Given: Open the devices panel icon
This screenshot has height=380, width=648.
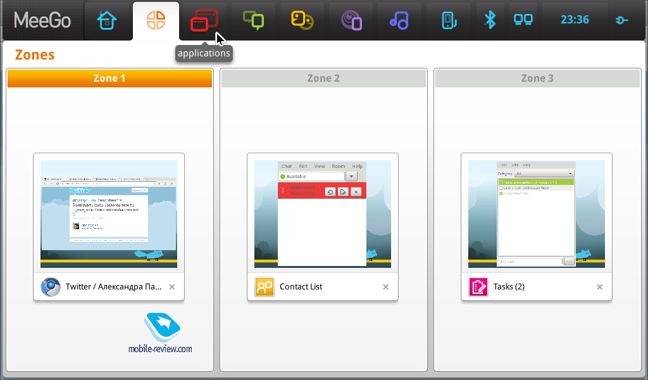Looking at the screenshot, I should [x=448, y=20].
